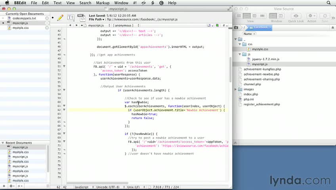Click the eject button in path bar
The height and width of the screenshot is (190, 336).
tap(333, 27)
